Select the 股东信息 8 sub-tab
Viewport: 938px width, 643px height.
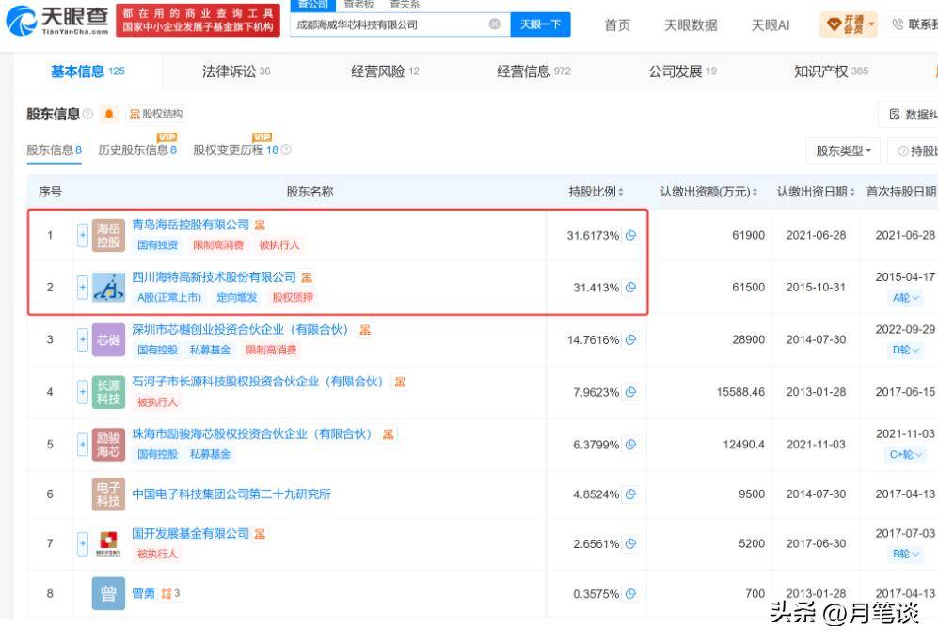(x=54, y=150)
